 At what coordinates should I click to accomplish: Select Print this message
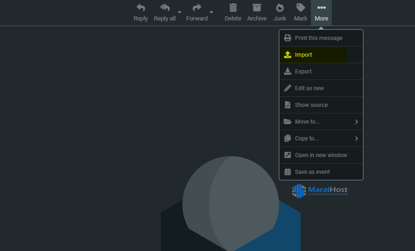click(x=318, y=38)
